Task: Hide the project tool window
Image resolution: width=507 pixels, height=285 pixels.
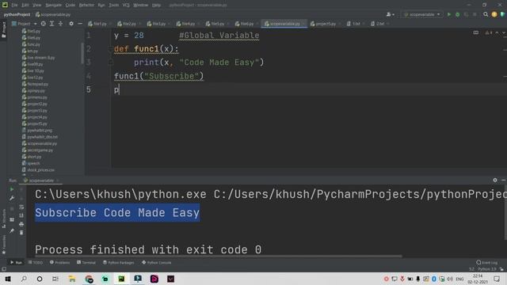Action: click(x=80, y=24)
